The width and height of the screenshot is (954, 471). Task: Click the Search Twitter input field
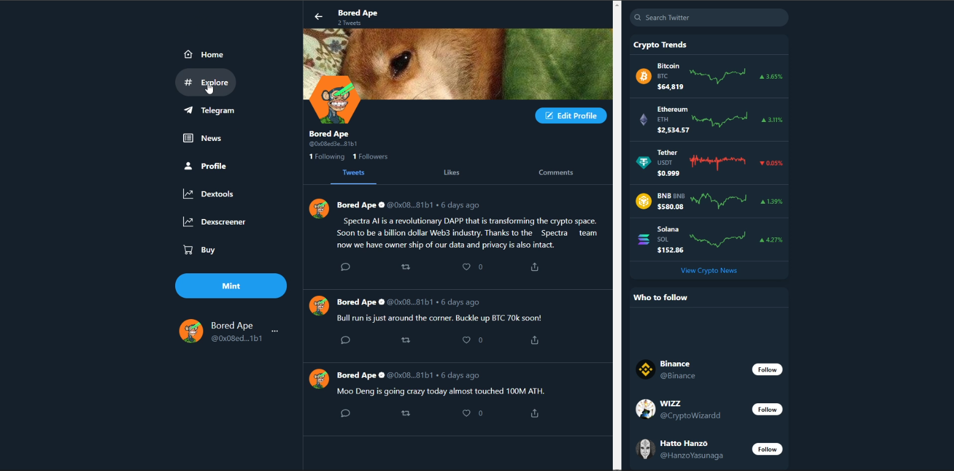pos(709,17)
